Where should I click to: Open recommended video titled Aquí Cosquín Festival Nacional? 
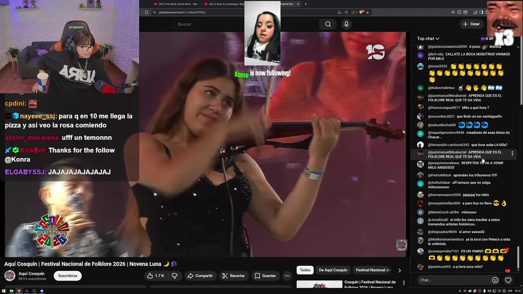pyautogui.click(x=370, y=285)
